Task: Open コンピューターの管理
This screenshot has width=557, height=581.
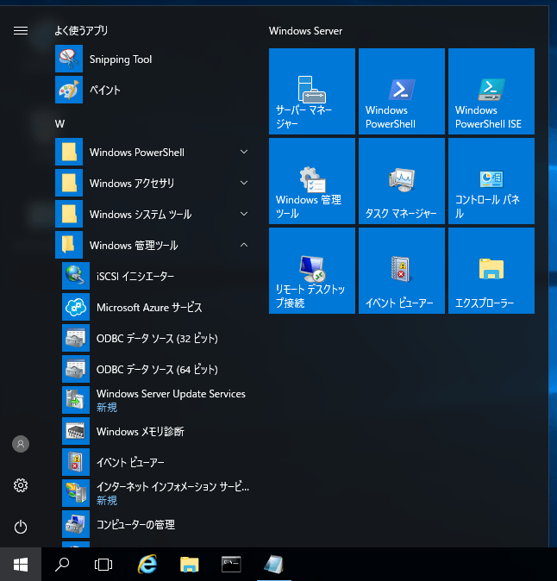Action: [x=156, y=524]
